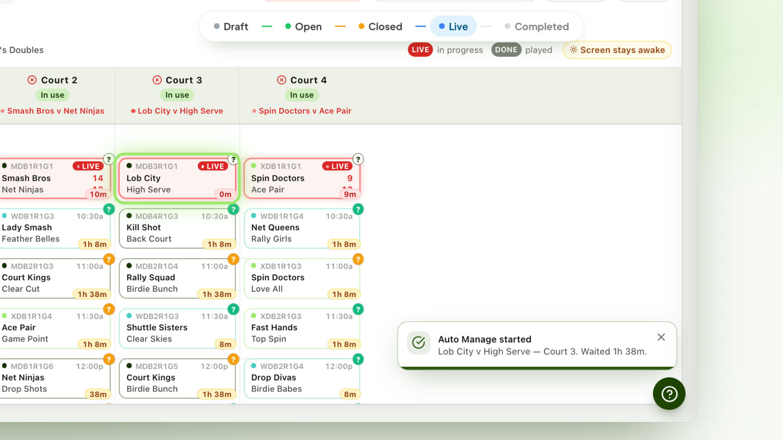Switch to the Draft stage
Screen dimensions: 783x440
[x=231, y=27]
